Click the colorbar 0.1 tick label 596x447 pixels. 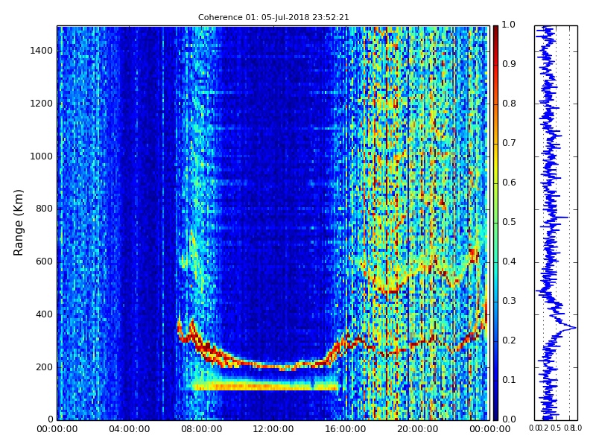pos(509,380)
